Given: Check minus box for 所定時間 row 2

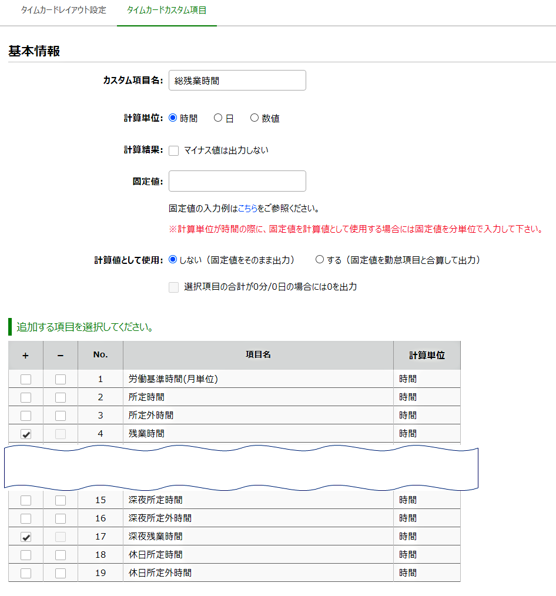Looking at the screenshot, I should click(61, 397).
